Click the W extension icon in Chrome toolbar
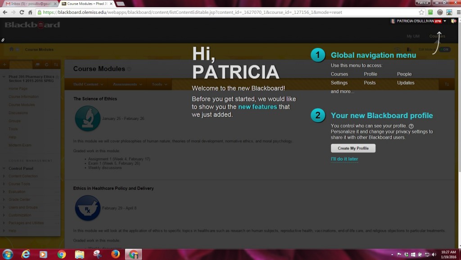461x260 pixels. coord(440,12)
